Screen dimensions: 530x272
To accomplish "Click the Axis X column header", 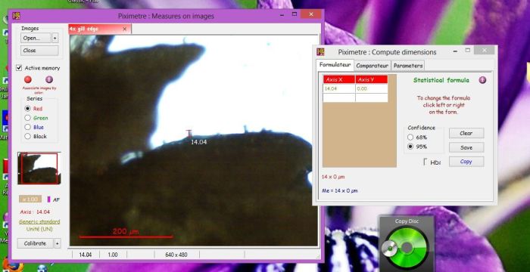I will coord(339,80).
